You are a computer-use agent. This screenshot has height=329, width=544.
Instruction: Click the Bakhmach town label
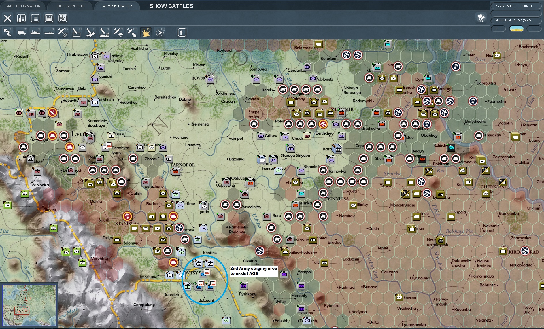(x=528, y=47)
